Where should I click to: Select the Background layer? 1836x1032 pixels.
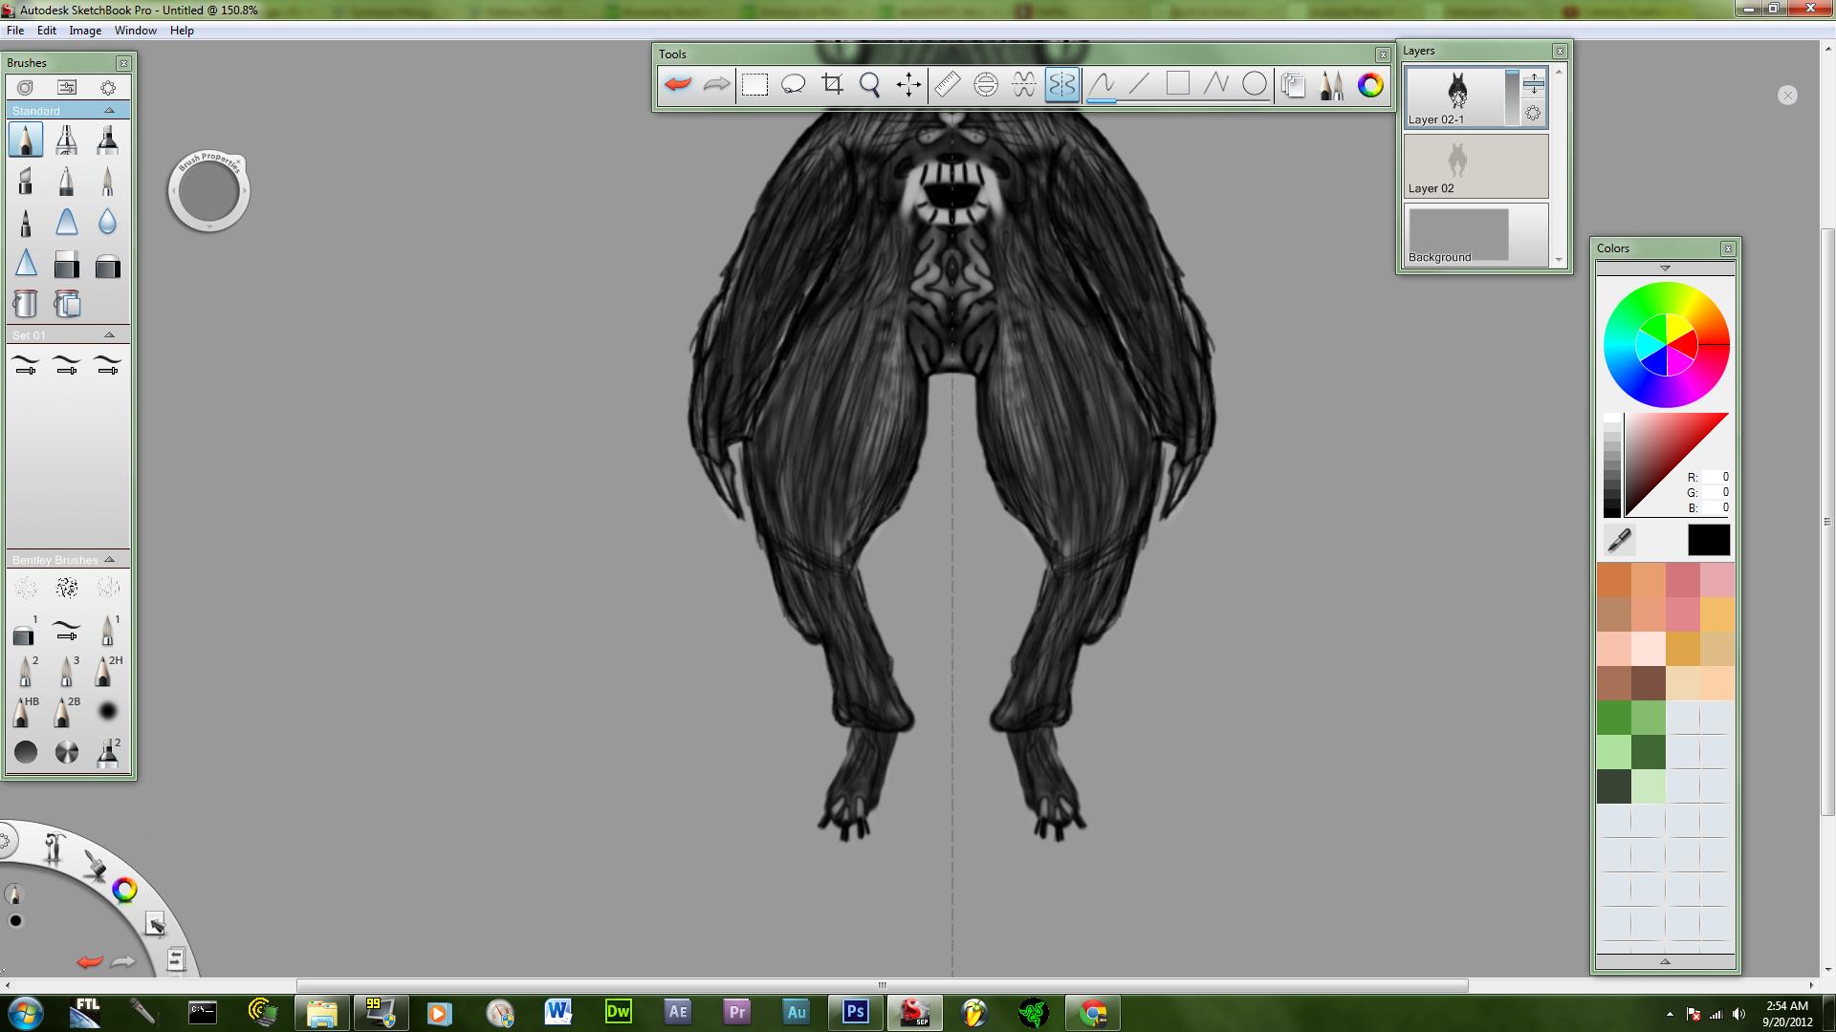click(x=1475, y=234)
